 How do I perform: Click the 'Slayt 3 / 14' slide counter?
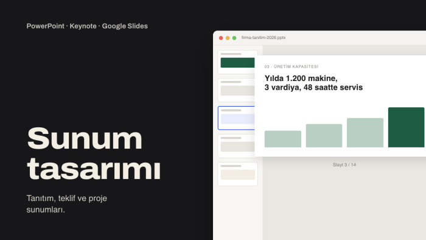(344, 164)
